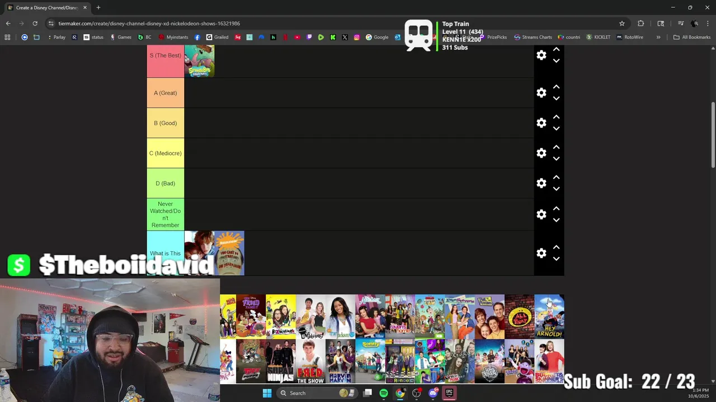
Task: Select All That show thumbnail
Action: tap(520, 317)
